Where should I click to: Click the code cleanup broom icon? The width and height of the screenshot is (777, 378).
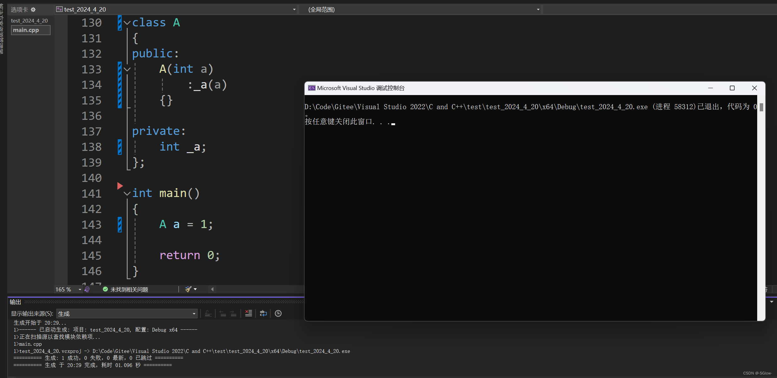coord(188,289)
